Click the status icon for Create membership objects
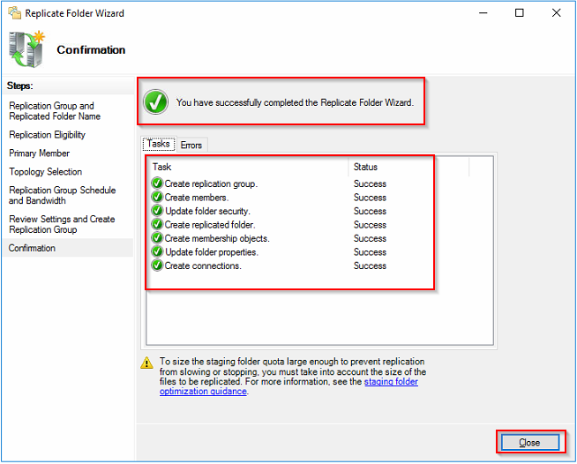Image resolution: width=577 pixels, height=464 pixels. tap(157, 238)
